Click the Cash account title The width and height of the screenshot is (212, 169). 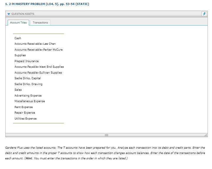[18, 38]
